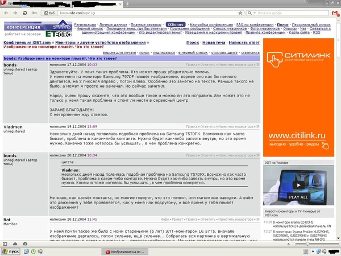Image resolution: width=341 pixels, height=256 pixels.
Task: Open FAQ по конференции link
Action: (x=255, y=24)
